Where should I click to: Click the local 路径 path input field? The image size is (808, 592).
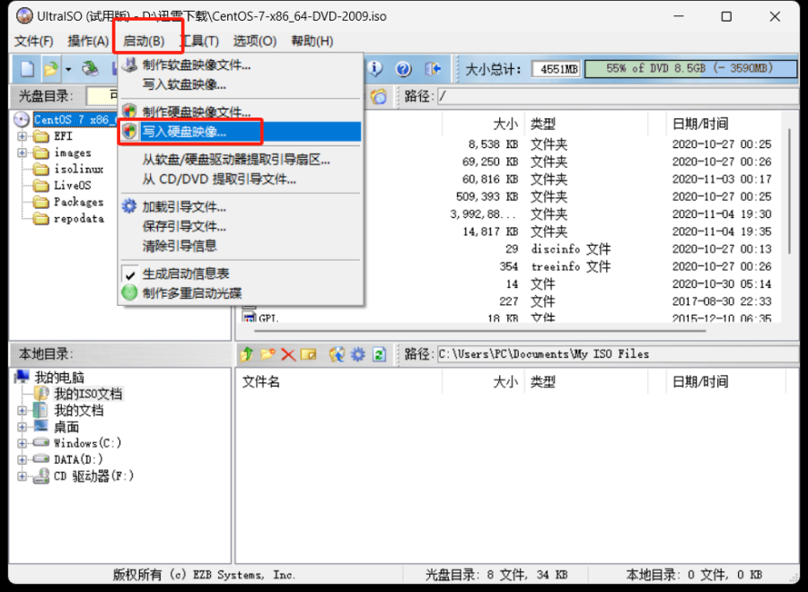618,354
